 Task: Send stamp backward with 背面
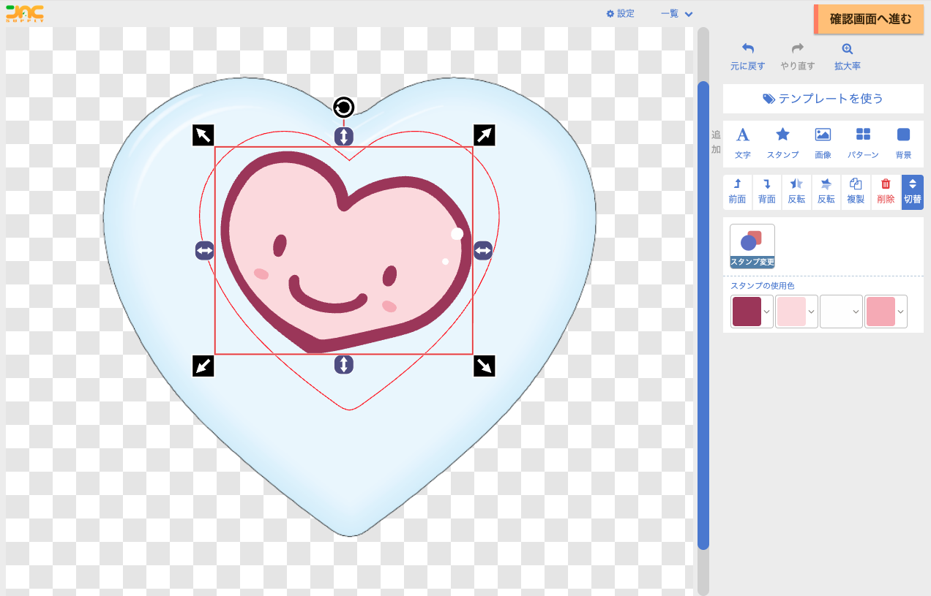[x=766, y=192]
